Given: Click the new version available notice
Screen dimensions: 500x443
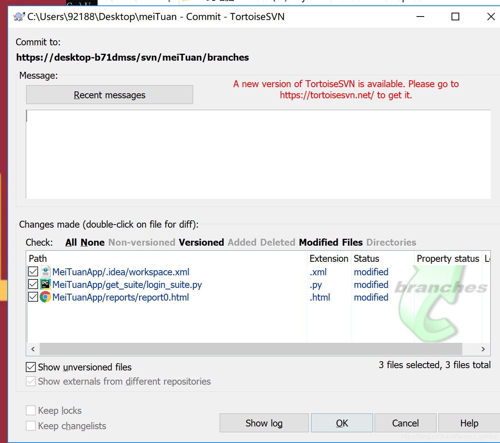Looking at the screenshot, I should (x=346, y=89).
